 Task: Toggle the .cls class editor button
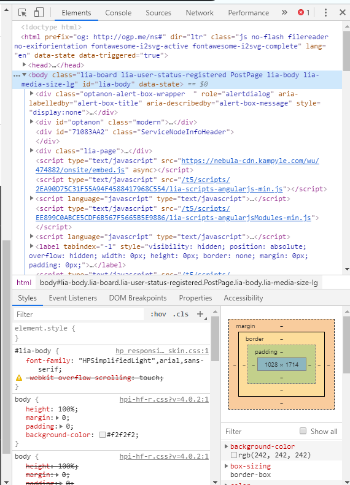[x=181, y=314]
